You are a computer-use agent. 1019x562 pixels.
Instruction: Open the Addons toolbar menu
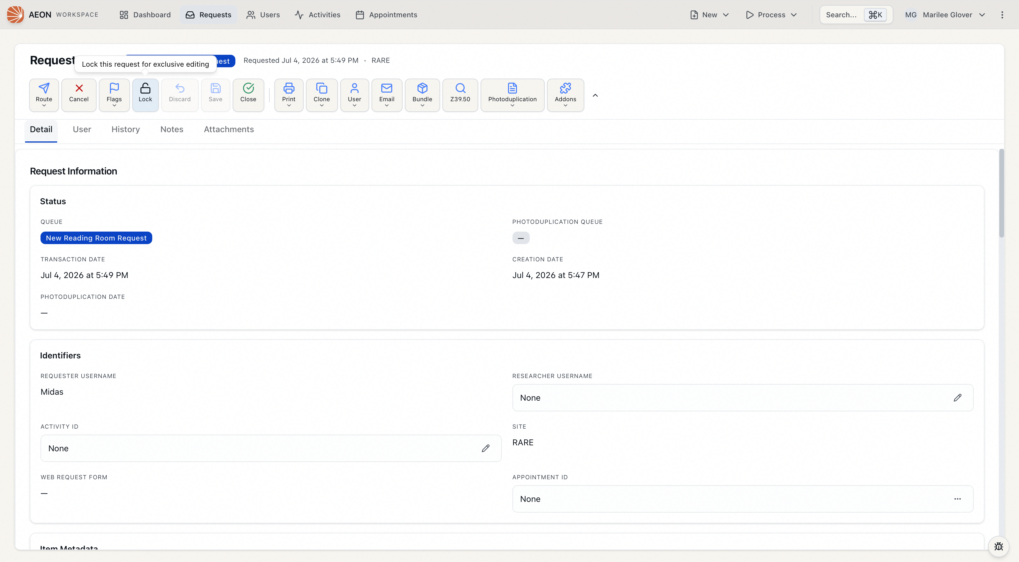[565, 95]
